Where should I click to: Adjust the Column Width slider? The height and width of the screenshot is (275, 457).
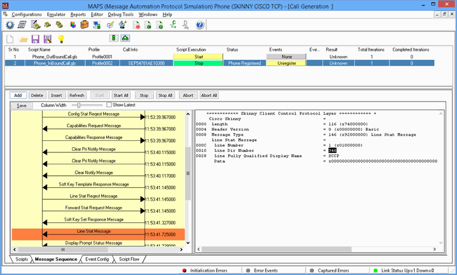pyautogui.click(x=79, y=105)
